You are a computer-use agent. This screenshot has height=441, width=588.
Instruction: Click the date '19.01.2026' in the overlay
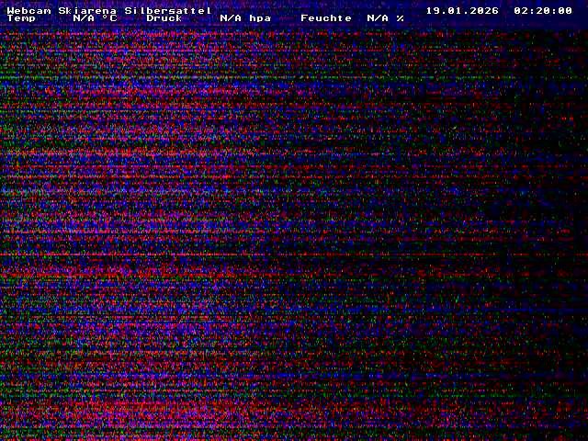(x=462, y=10)
